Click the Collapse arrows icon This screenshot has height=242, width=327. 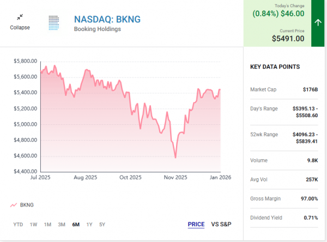(x=20, y=17)
